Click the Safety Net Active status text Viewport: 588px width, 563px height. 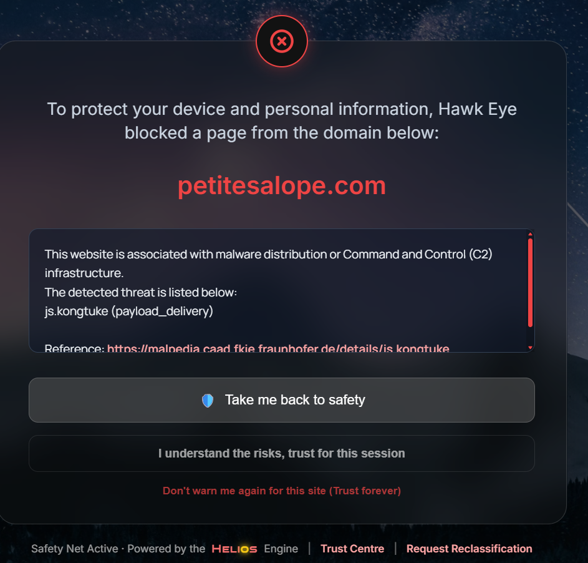(x=74, y=549)
